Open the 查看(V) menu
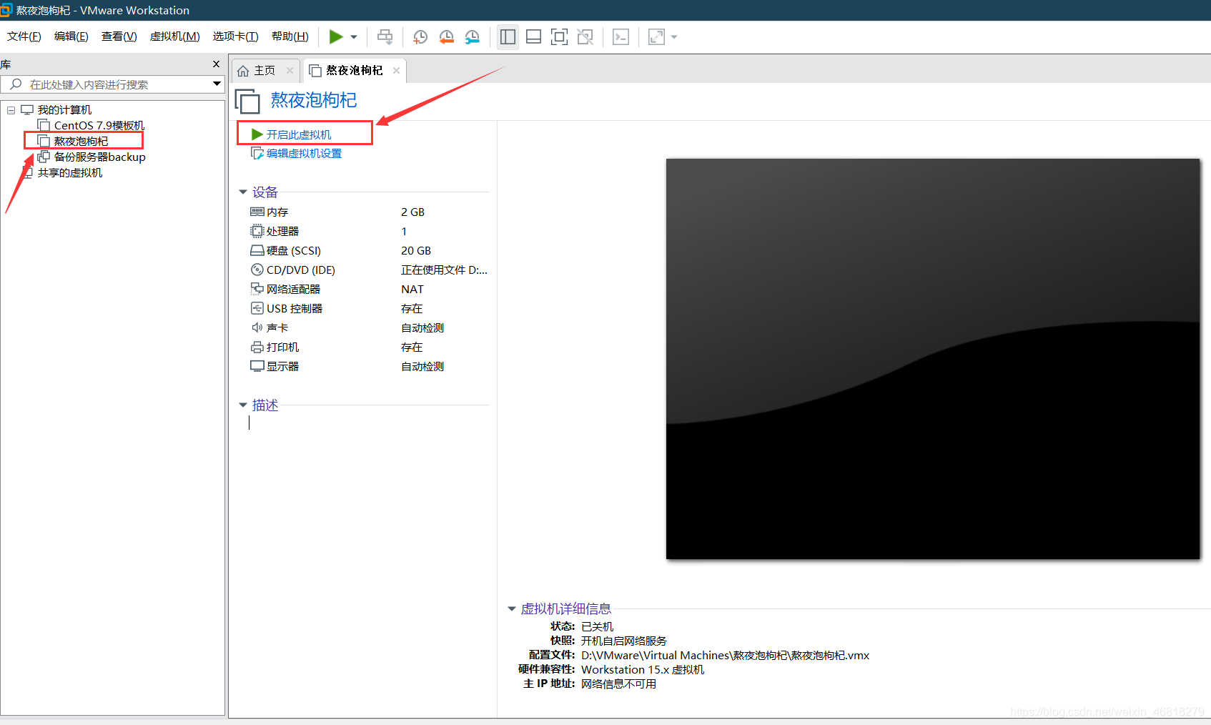 (119, 36)
